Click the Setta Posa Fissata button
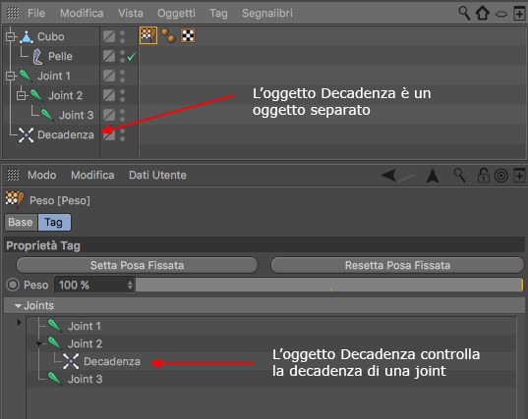This screenshot has width=528, height=419. tap(137, 265)
